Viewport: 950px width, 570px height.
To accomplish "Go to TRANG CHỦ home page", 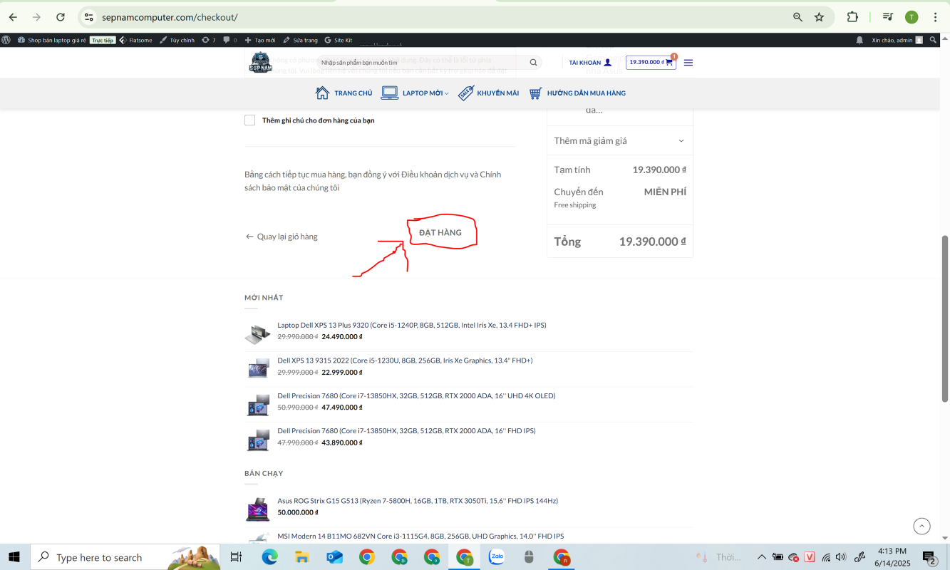I will [x=344, y=93].
